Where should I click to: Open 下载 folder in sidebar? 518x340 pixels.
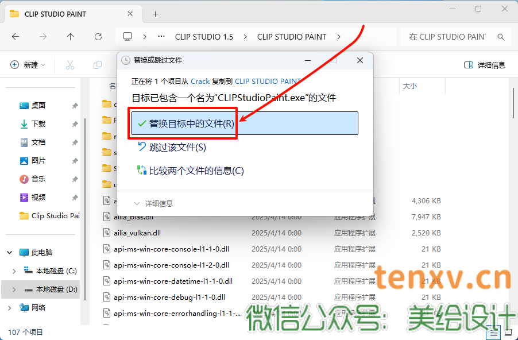[x=38, y=123]
